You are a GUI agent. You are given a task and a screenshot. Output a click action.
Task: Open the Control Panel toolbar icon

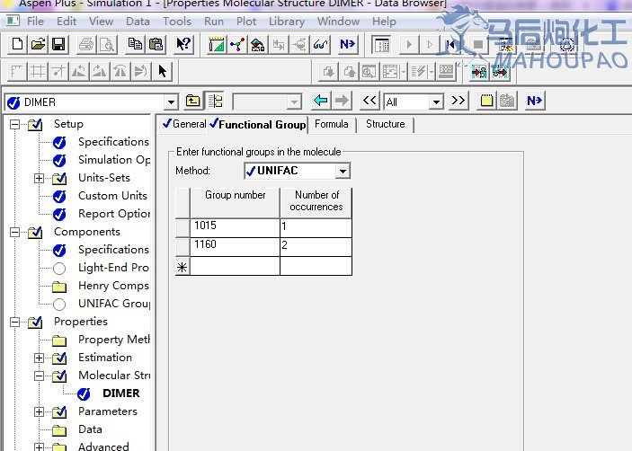click(x=381, y=44)
